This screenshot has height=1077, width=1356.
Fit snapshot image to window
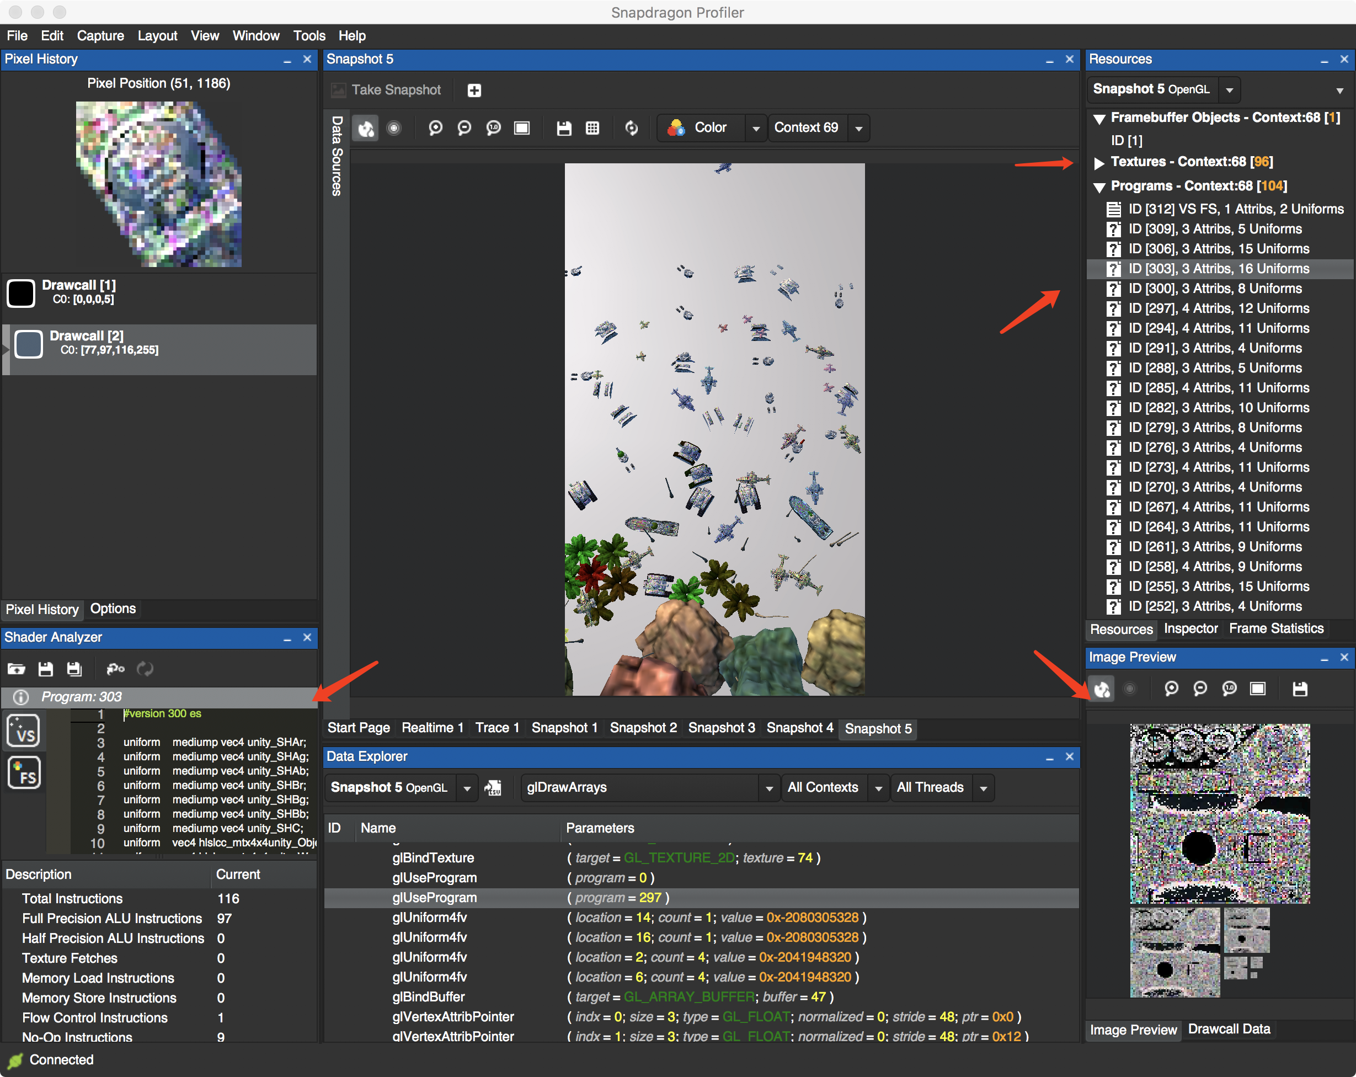tap(522, 127)
